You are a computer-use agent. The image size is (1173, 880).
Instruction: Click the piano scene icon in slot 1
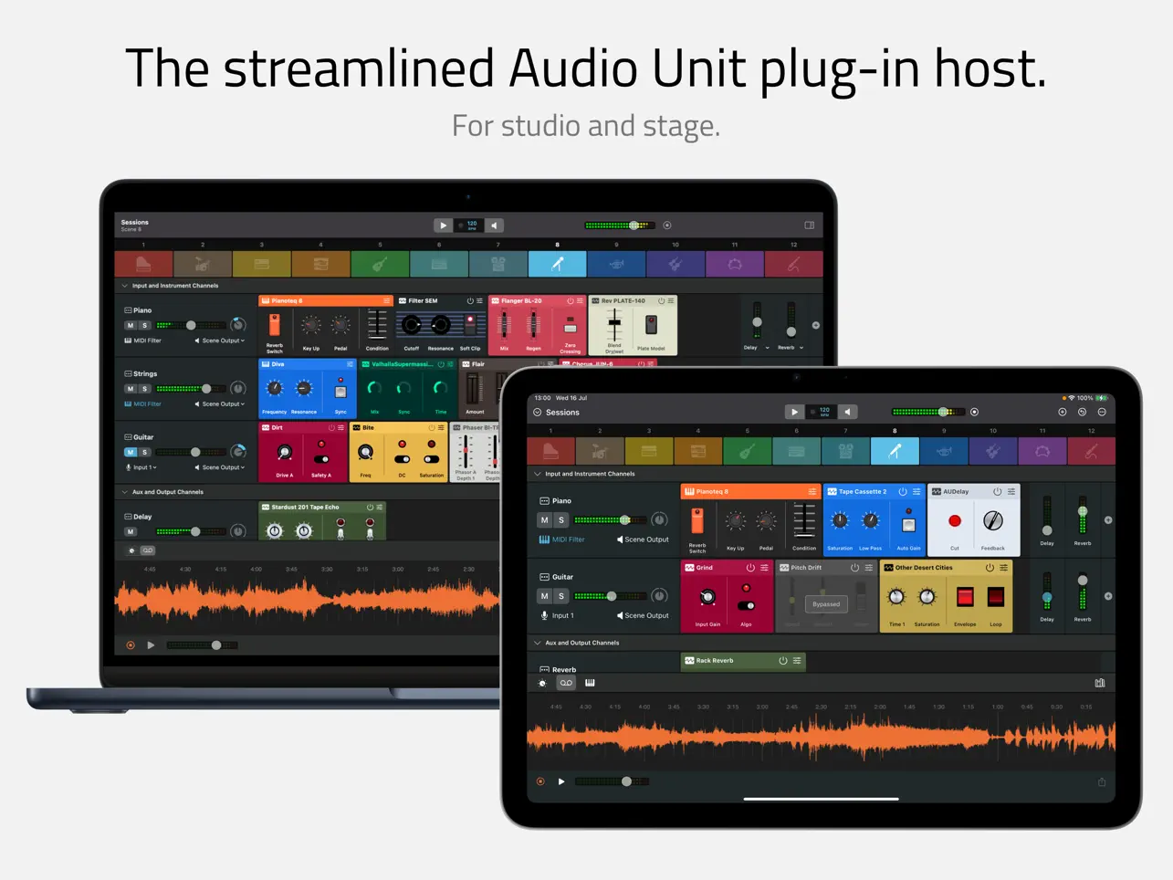pos(550,449)
